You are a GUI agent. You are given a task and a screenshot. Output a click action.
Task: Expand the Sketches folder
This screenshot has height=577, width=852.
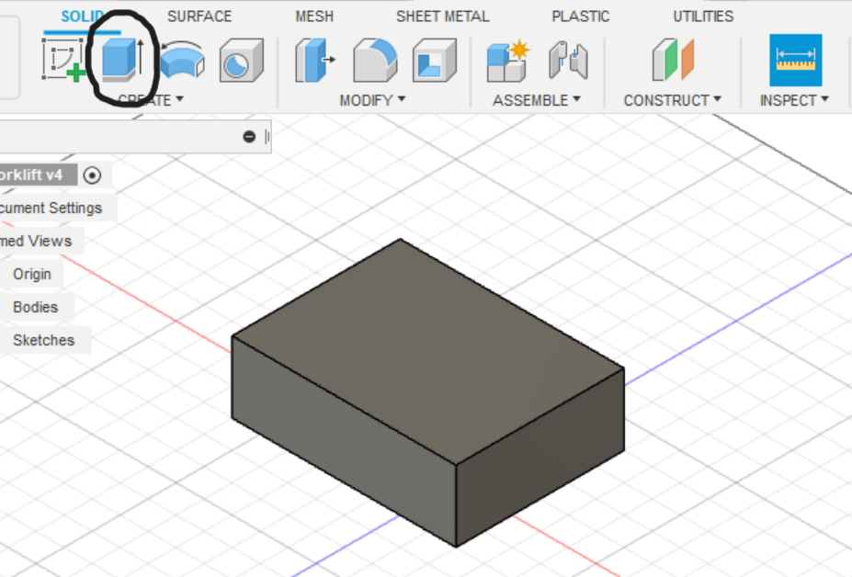[x=43, y=340]
